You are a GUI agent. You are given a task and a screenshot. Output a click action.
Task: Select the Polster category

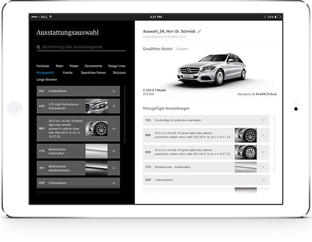74,66
